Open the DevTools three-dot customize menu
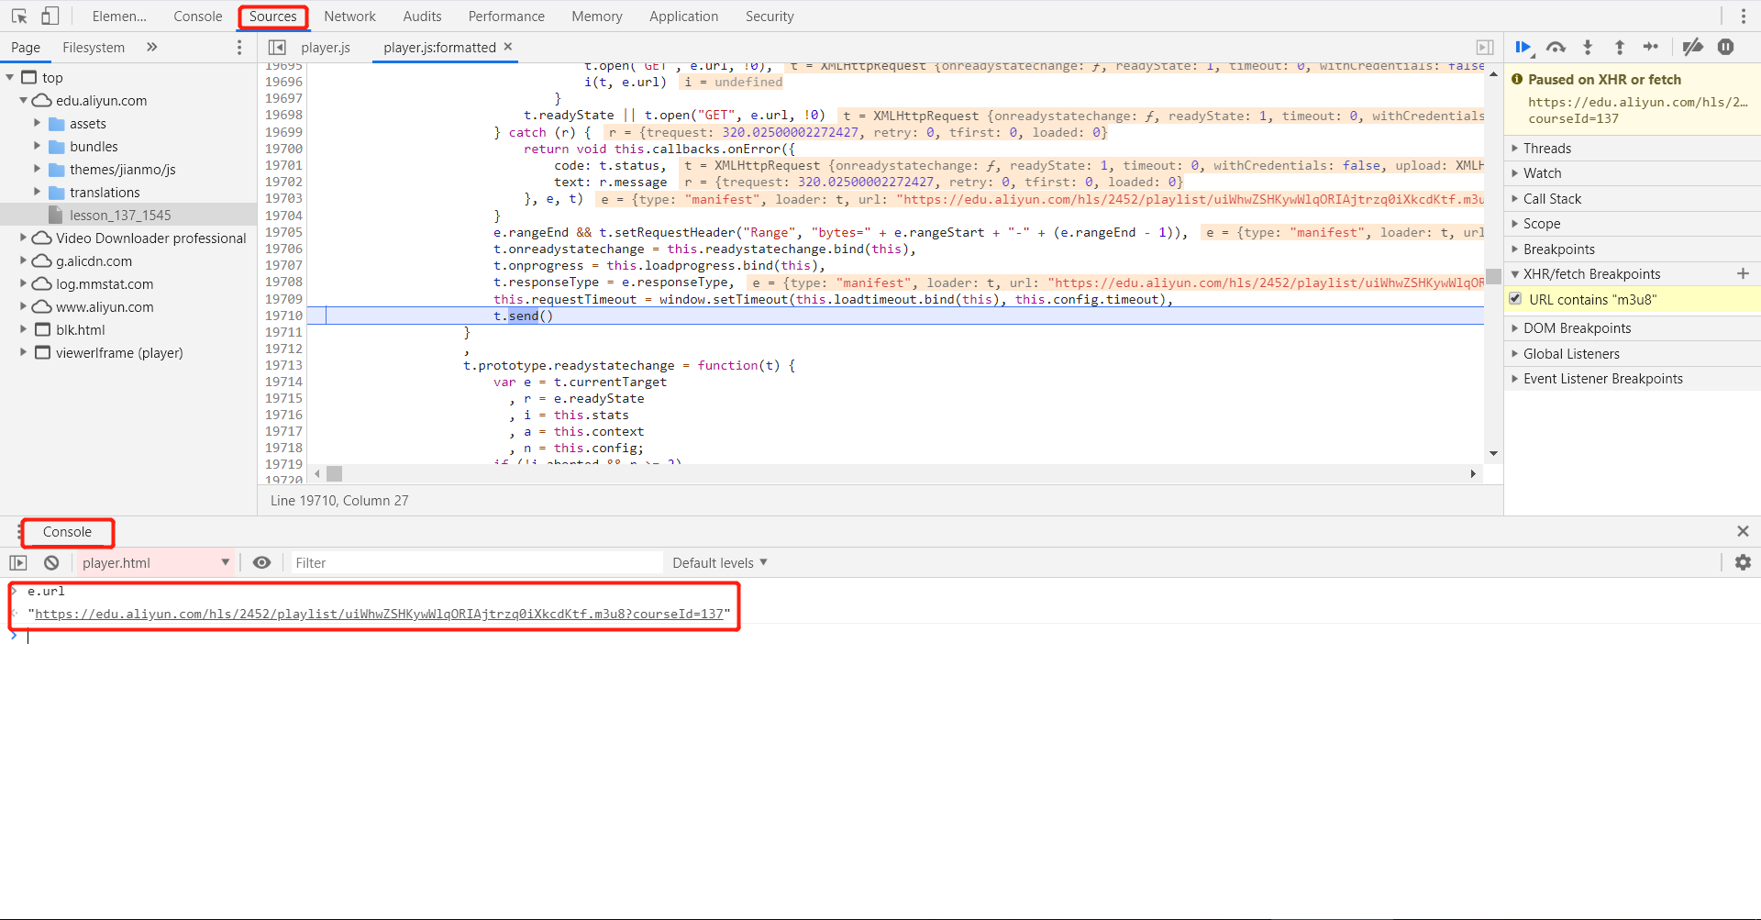1761x920 pixels. [x=1744, y=17]
